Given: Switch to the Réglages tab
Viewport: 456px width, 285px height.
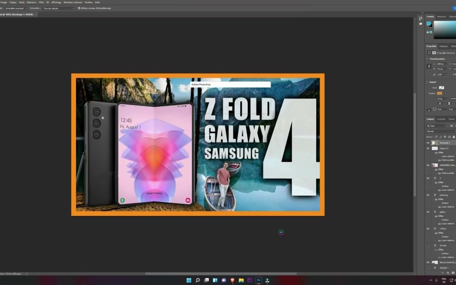Looking at the screenshot, I should (443, 46).
